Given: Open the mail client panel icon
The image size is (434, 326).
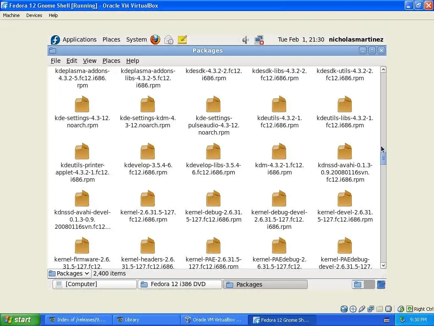Looking at the screenshot, I should [169, 39].
